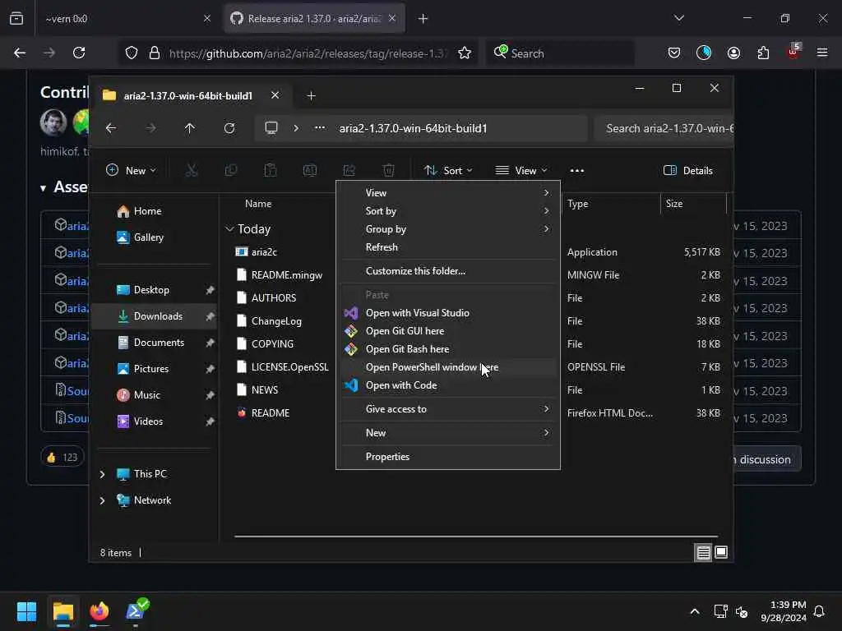Choose Open PowerShell window here
842x631 pixels.
point(448,367)
